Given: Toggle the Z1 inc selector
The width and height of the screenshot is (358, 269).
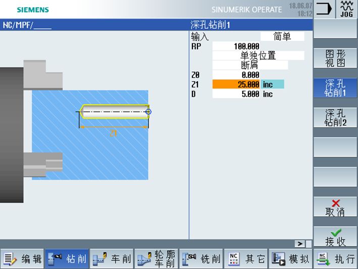Looking at the screenshot, I should pyautogui.click(x=272, y=84).
